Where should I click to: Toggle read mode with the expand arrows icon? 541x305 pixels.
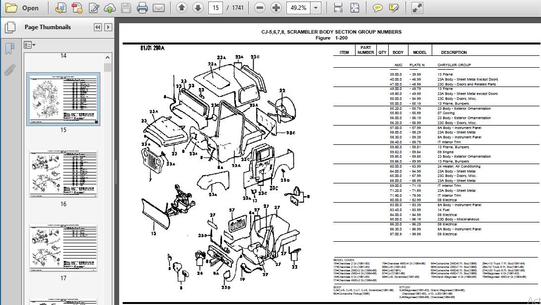click(417, 8)
